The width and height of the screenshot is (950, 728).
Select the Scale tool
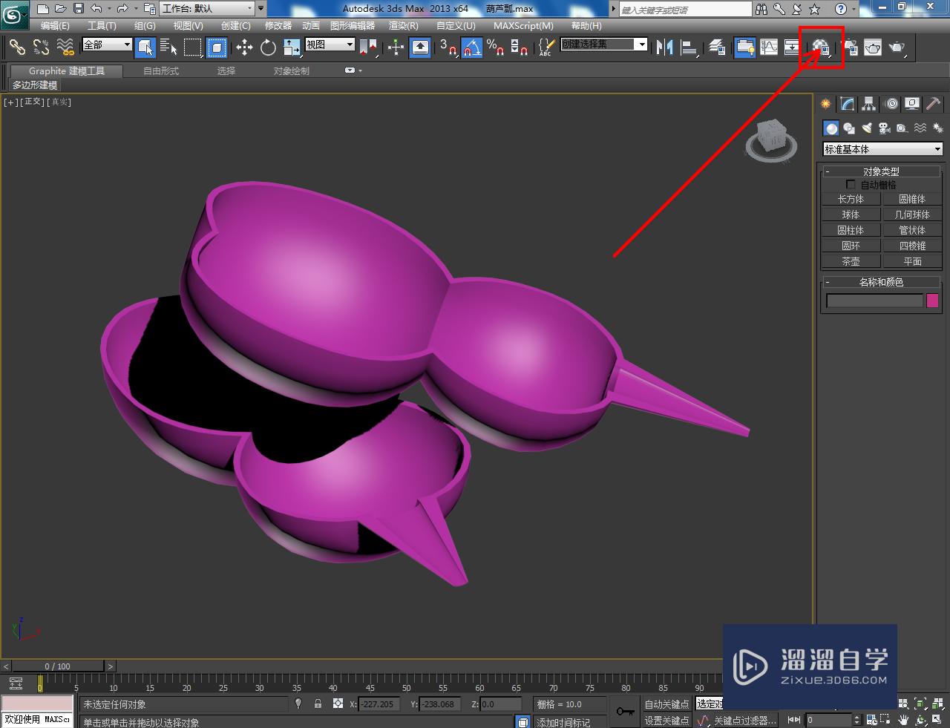point(292,47)
